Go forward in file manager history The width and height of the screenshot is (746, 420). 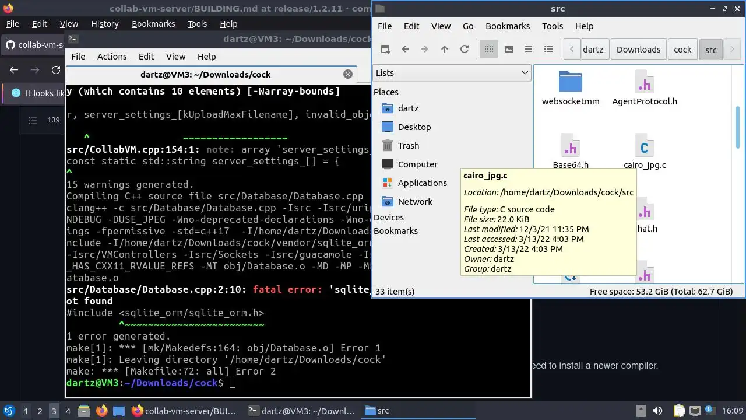[x=425, y=49]
